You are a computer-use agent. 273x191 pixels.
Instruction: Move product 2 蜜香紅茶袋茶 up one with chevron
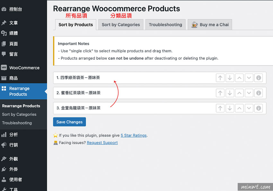(239, 93)
